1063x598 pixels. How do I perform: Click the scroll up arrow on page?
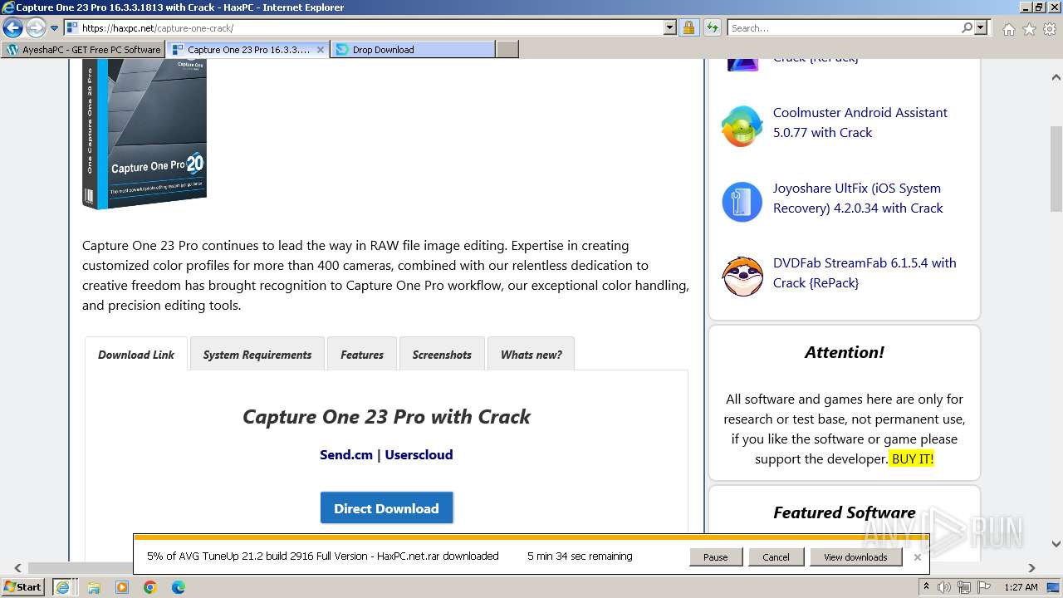[x=1056, y=77]
